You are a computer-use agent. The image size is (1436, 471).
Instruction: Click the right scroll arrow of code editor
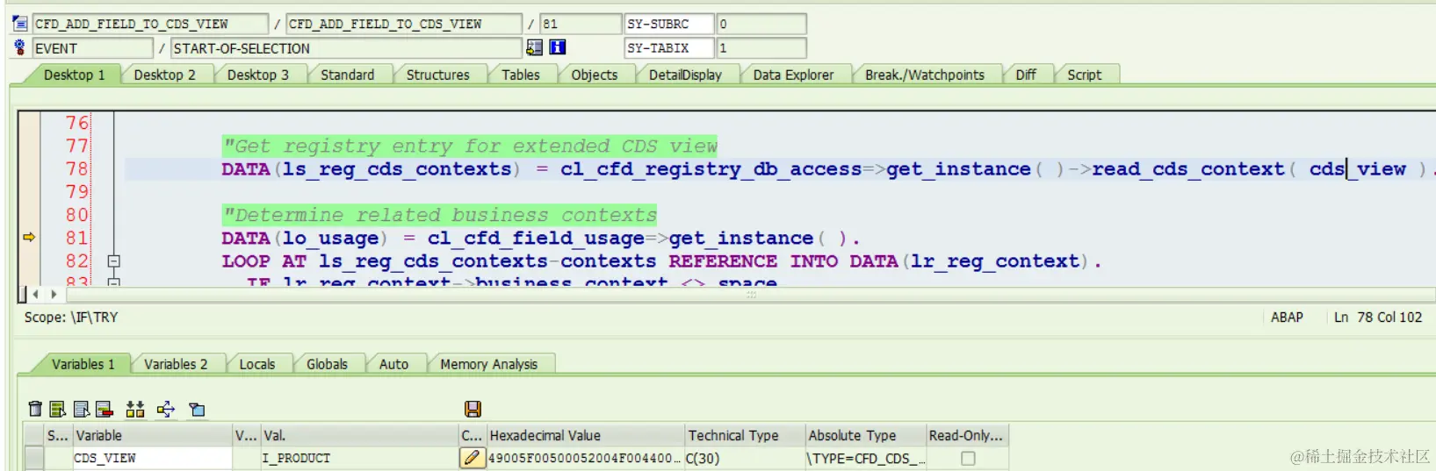[x=54, y=295]
